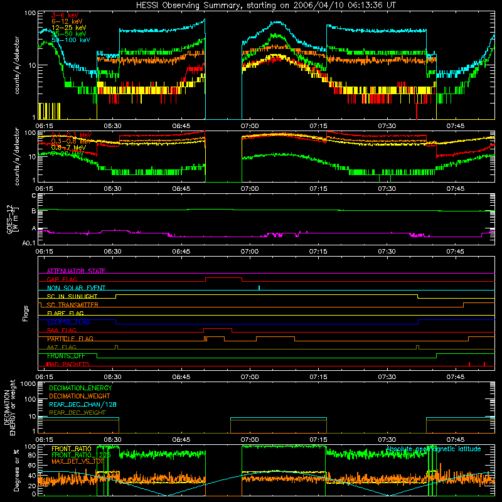Select the GAP_FLAG label
The image size is (502, 502).
coord(61,279)
